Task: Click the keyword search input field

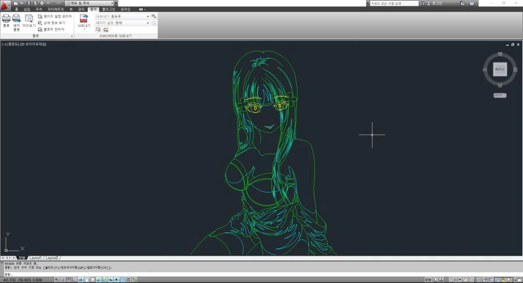Action: point(394,3)
